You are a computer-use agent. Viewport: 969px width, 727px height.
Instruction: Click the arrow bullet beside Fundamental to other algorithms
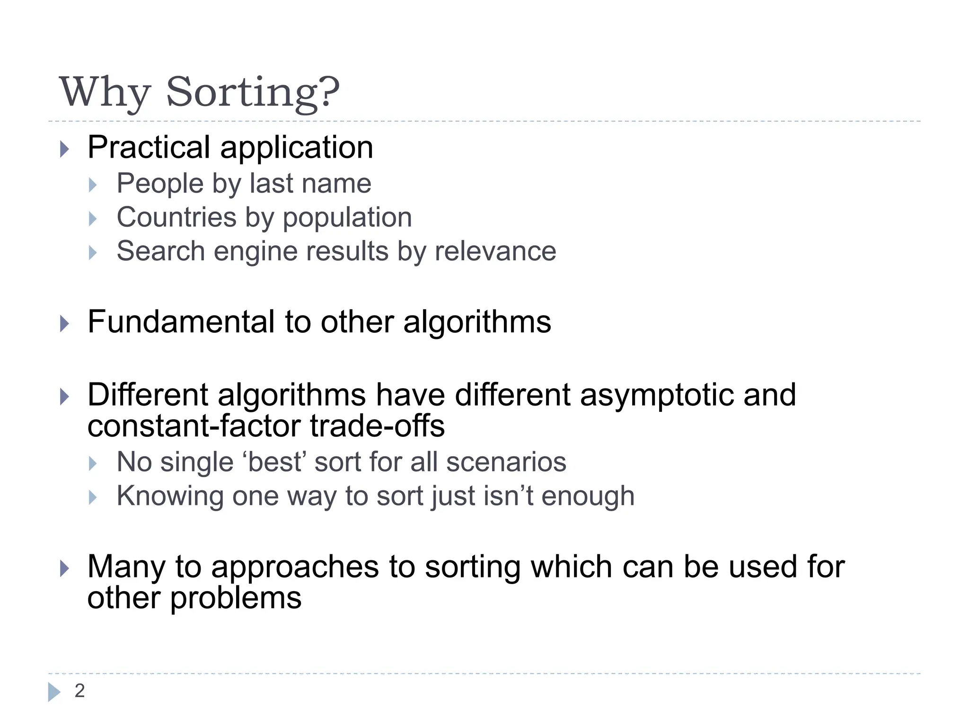(65, 324)
